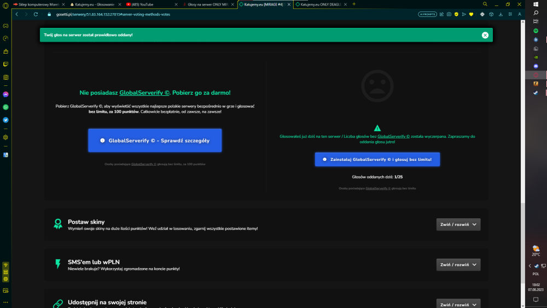
Task: Open the three-dots sidebar setup menu
Action: point(5,303)
